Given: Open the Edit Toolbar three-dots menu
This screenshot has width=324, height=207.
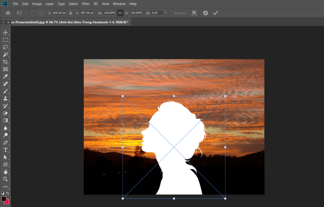Looking at the screenshot, I should point(5,187).
